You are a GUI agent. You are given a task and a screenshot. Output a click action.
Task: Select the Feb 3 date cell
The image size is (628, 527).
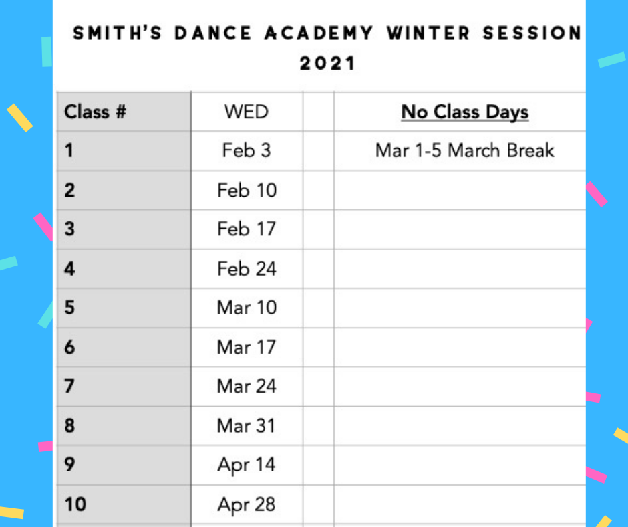point(247,150)
